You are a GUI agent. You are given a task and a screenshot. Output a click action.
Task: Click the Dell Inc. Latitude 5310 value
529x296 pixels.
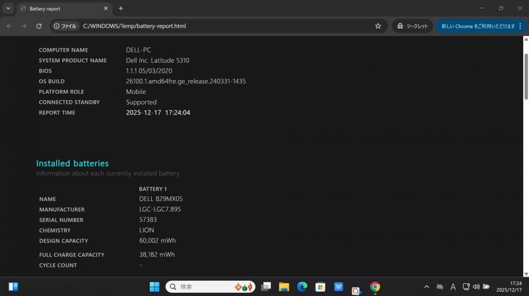click(x=158, y=60)
